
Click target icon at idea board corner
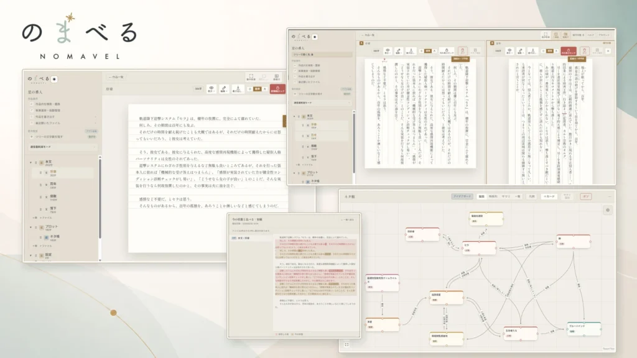click(608, 210)
